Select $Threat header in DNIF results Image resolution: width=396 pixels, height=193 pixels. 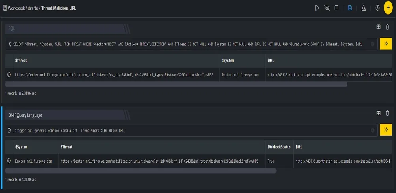pos(66,147)
